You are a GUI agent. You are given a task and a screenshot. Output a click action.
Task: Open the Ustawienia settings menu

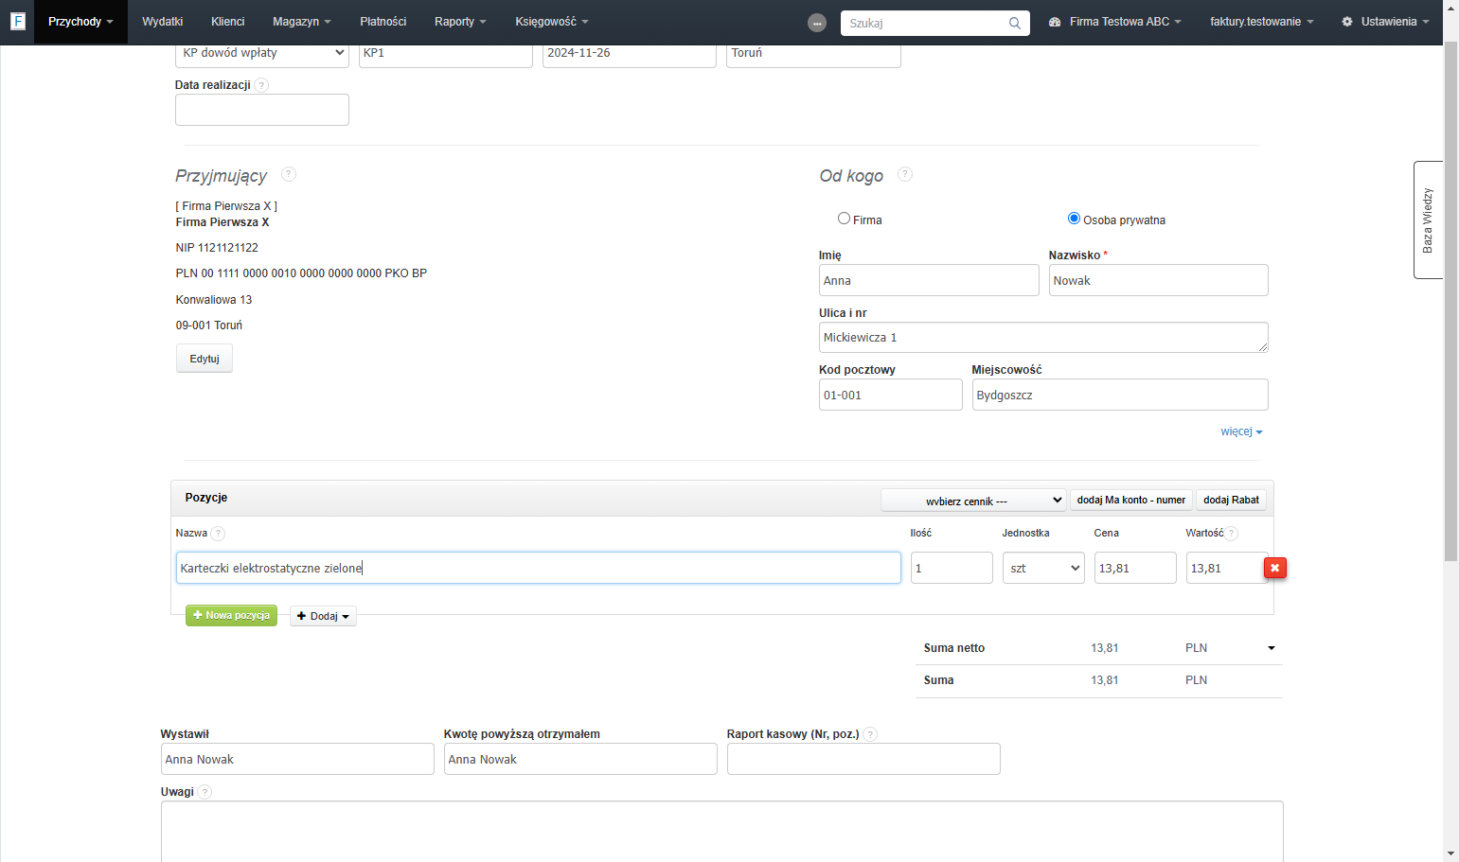pos(1385,22)
